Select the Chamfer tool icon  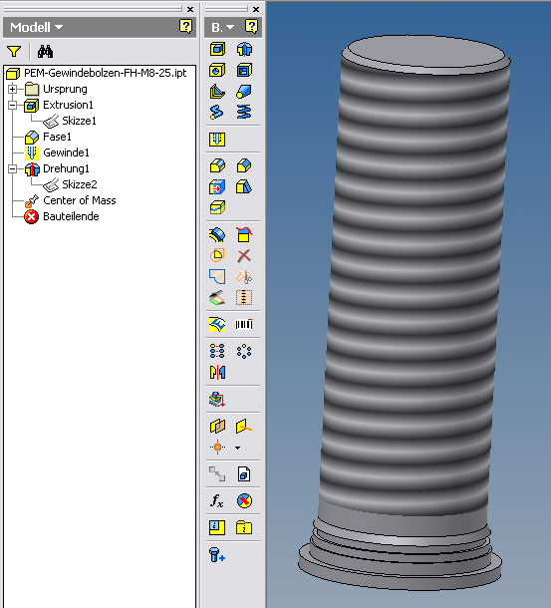click(244, 165)
